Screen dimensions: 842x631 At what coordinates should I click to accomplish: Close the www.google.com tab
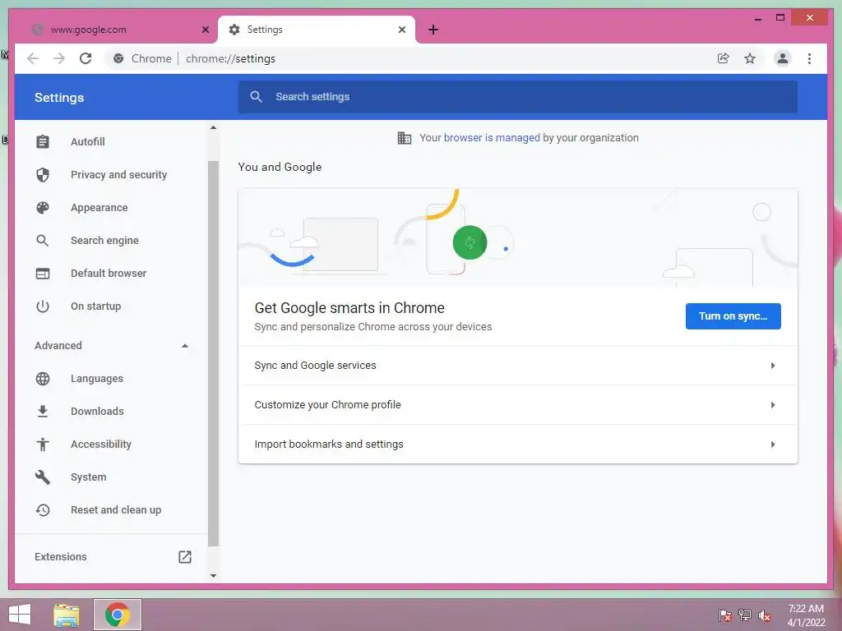[205, 30]
